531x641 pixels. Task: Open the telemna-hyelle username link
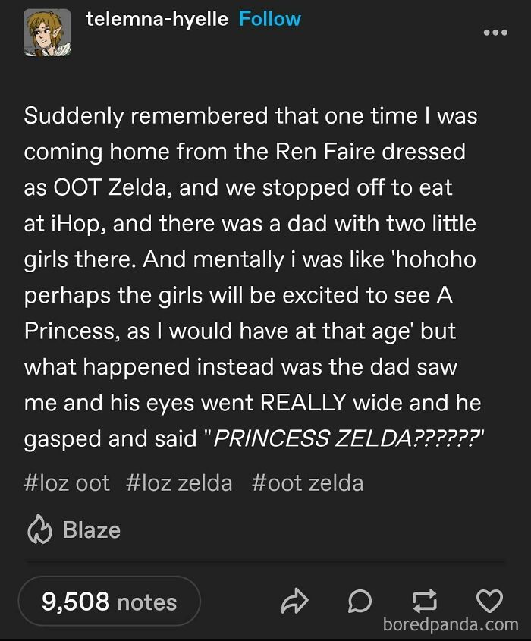click(x=157, y=20)
